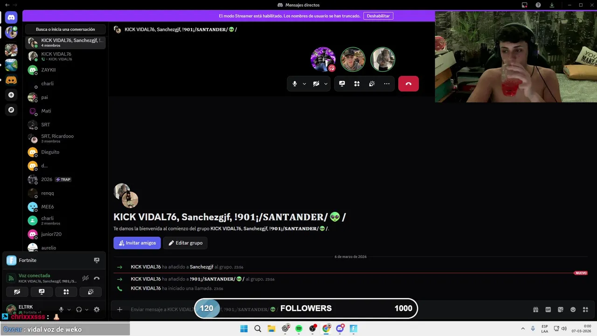Screen dimensions: 597x336
Task: Open ELTRK user profile panel
Action: click(30, 309)
